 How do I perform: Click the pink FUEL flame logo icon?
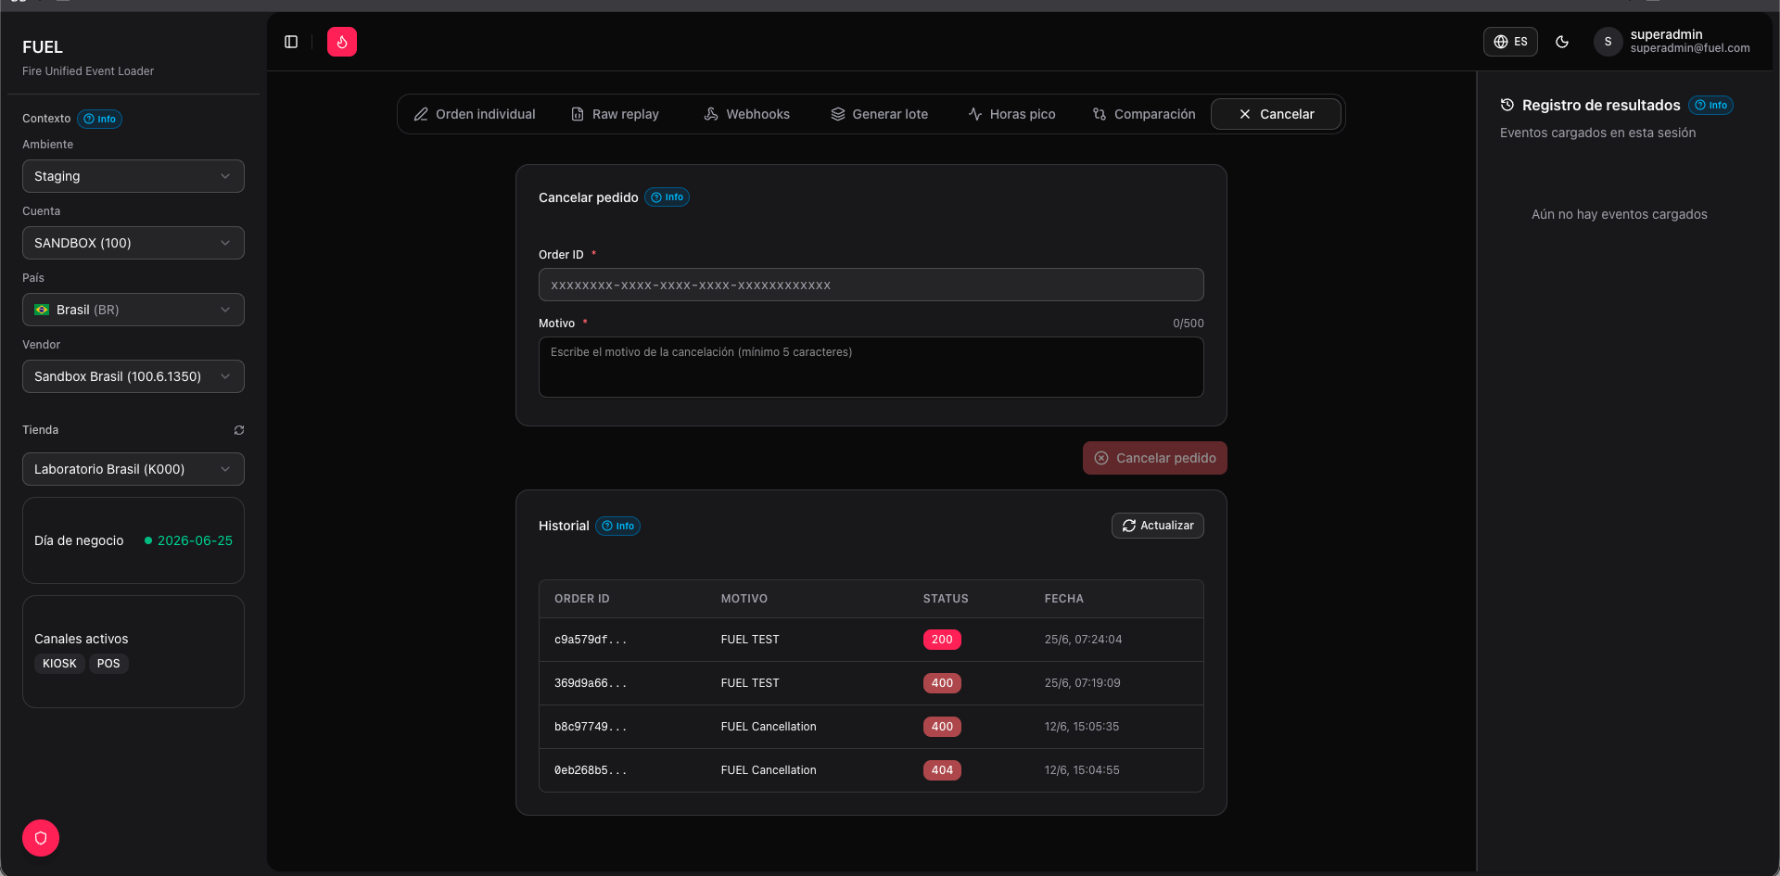pyautogui.click(x=342, y=42)
